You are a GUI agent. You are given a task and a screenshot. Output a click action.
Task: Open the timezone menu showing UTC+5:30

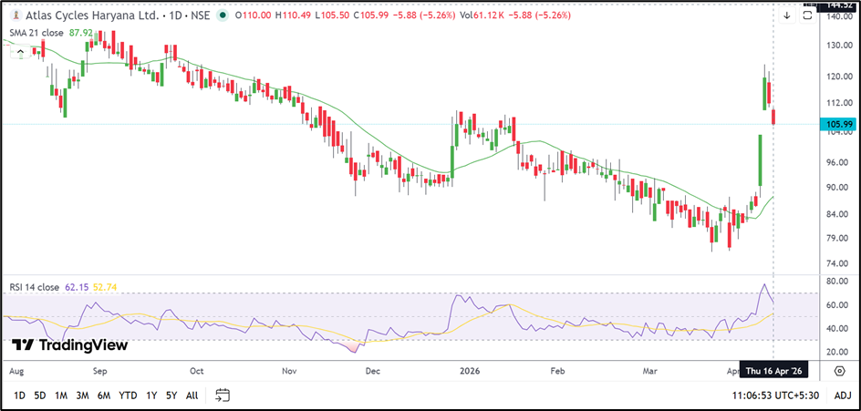coord(773,395)
